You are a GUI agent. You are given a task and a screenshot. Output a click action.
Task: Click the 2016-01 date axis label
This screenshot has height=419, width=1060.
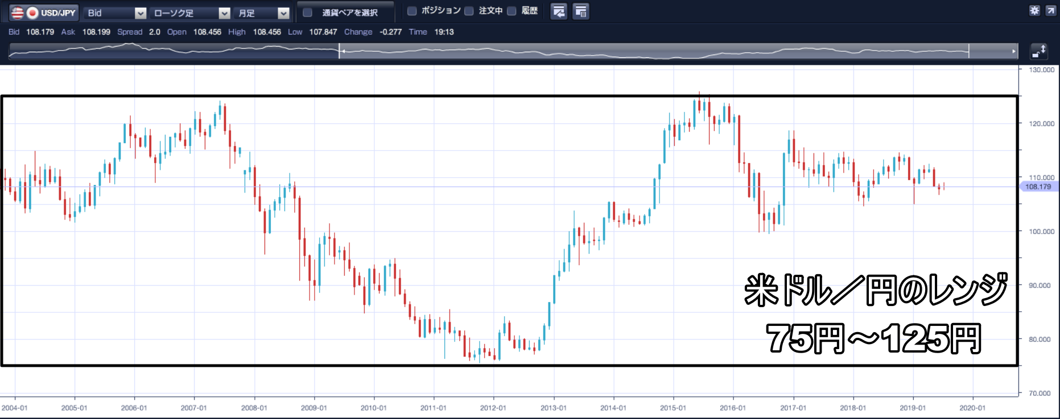pos(732,408)
